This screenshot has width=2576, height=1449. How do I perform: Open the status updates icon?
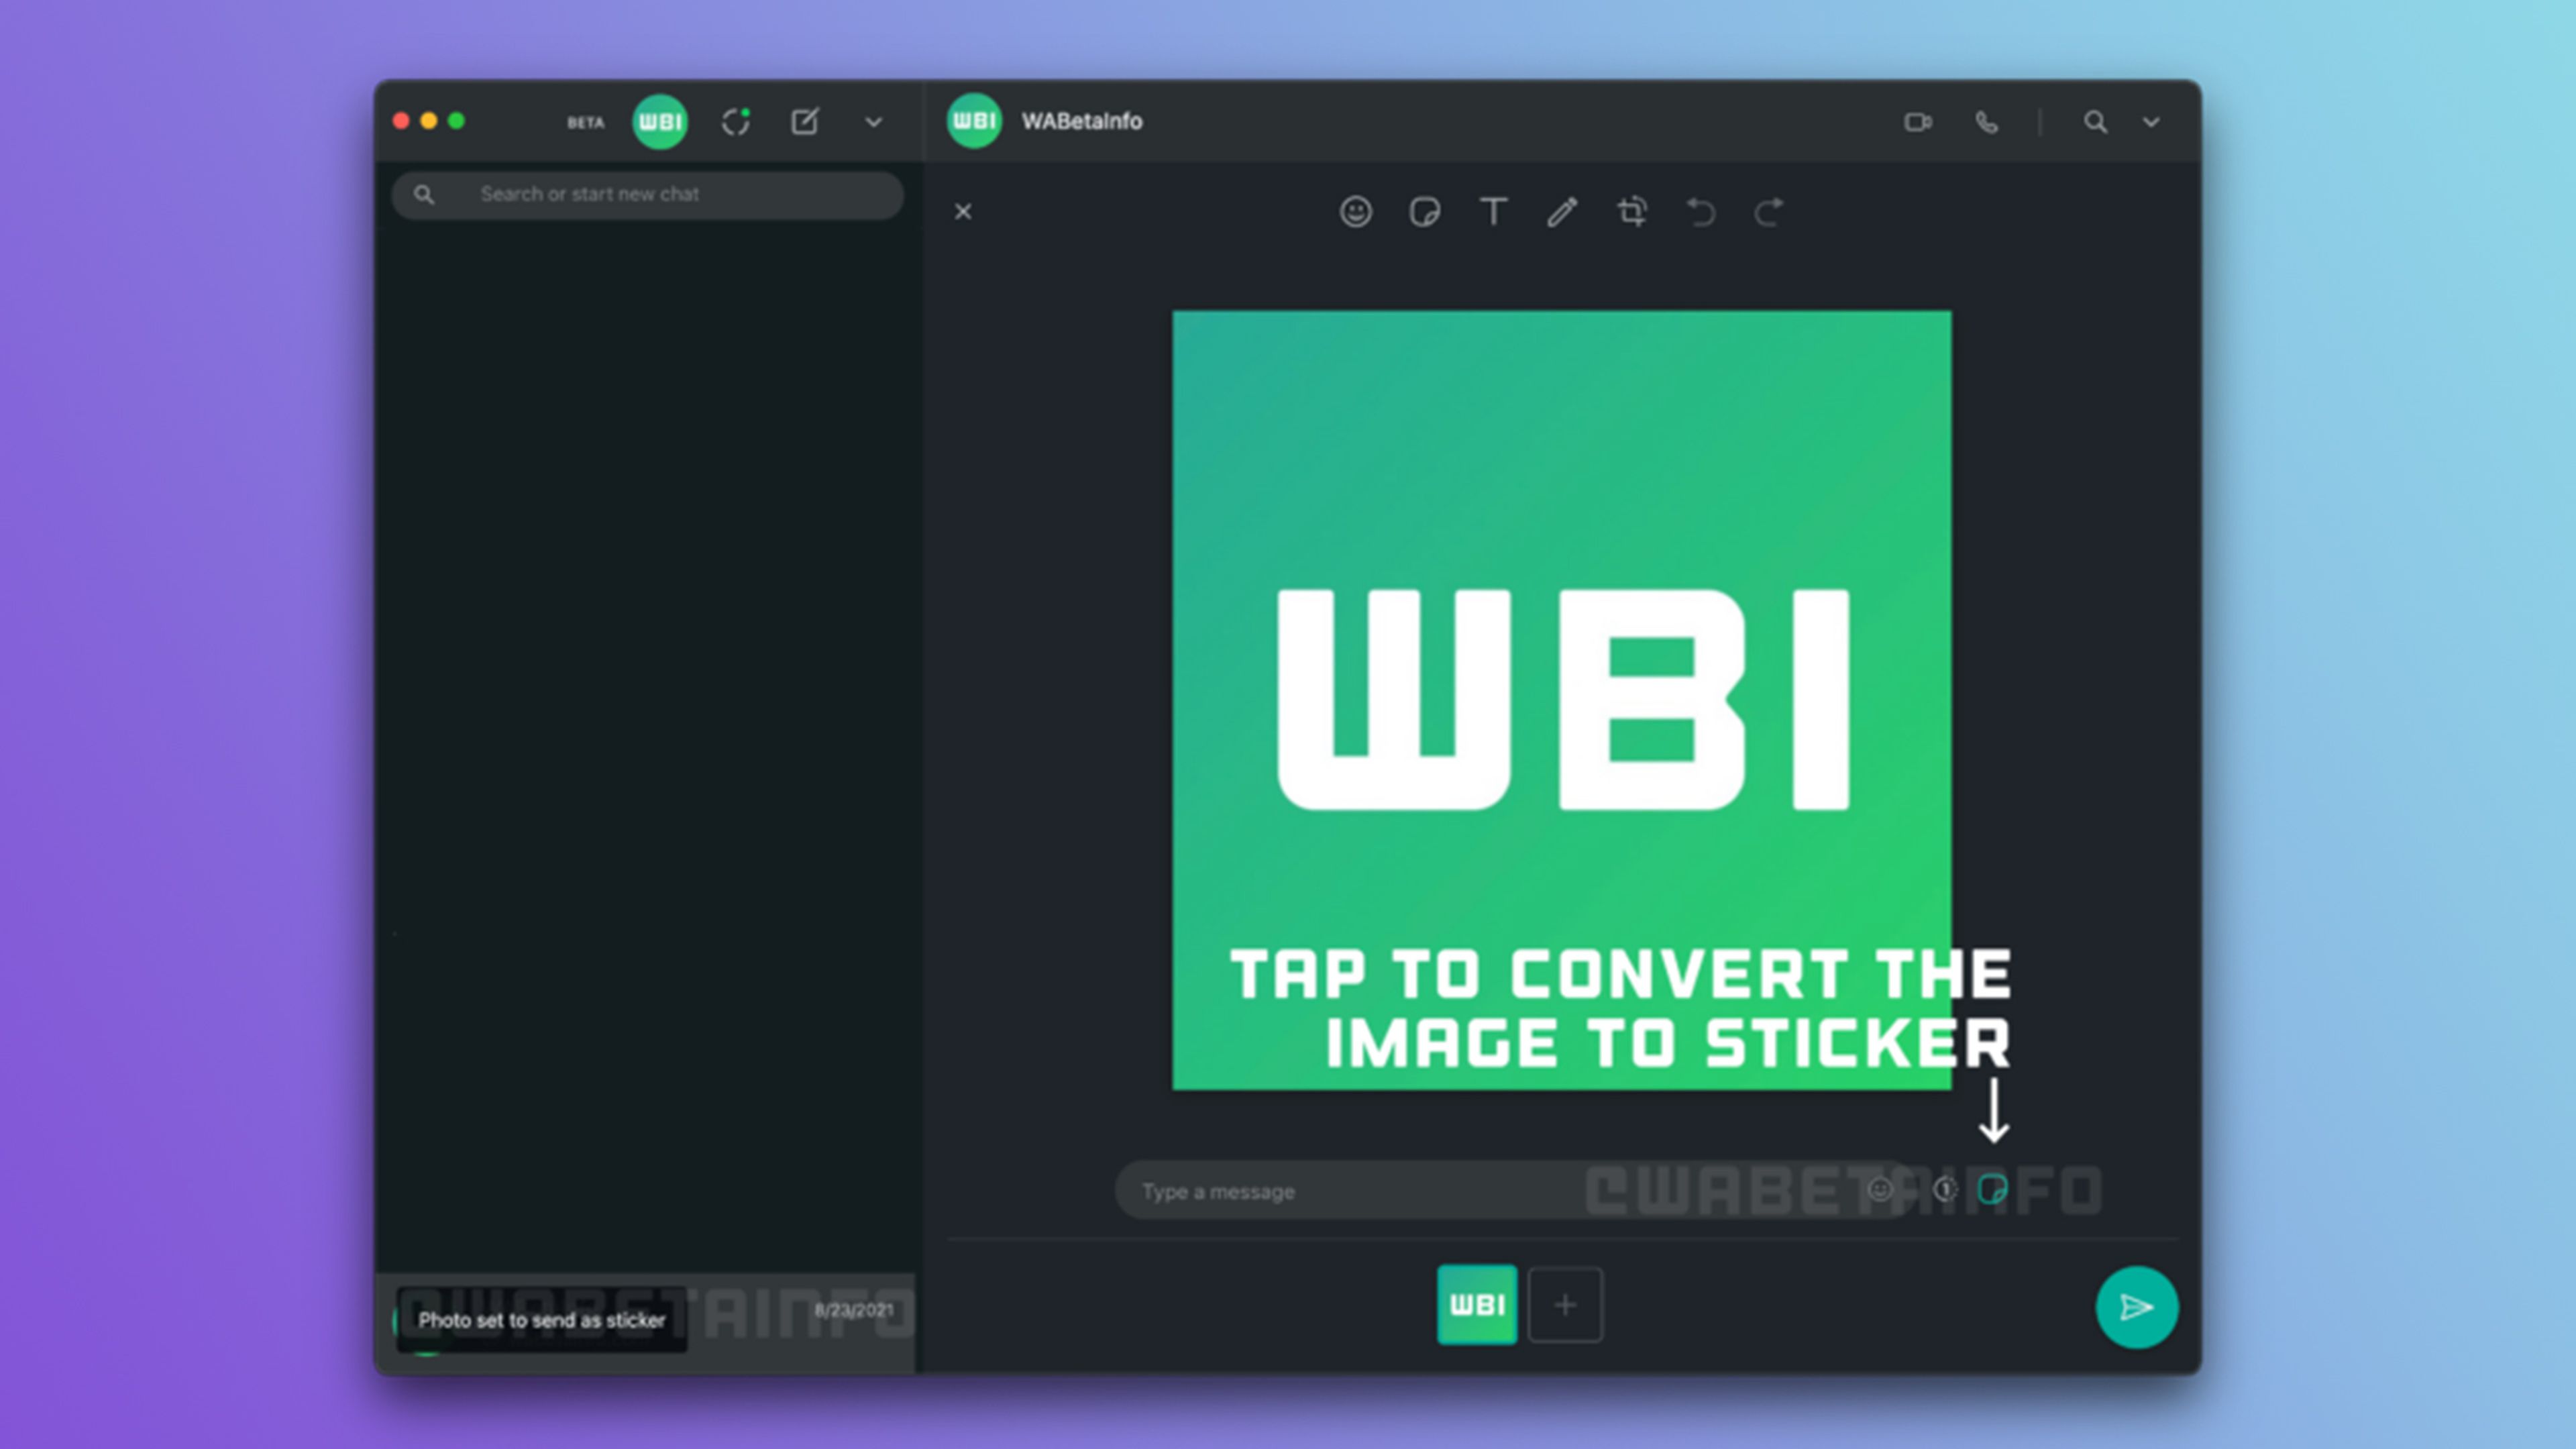click(736, 122)
